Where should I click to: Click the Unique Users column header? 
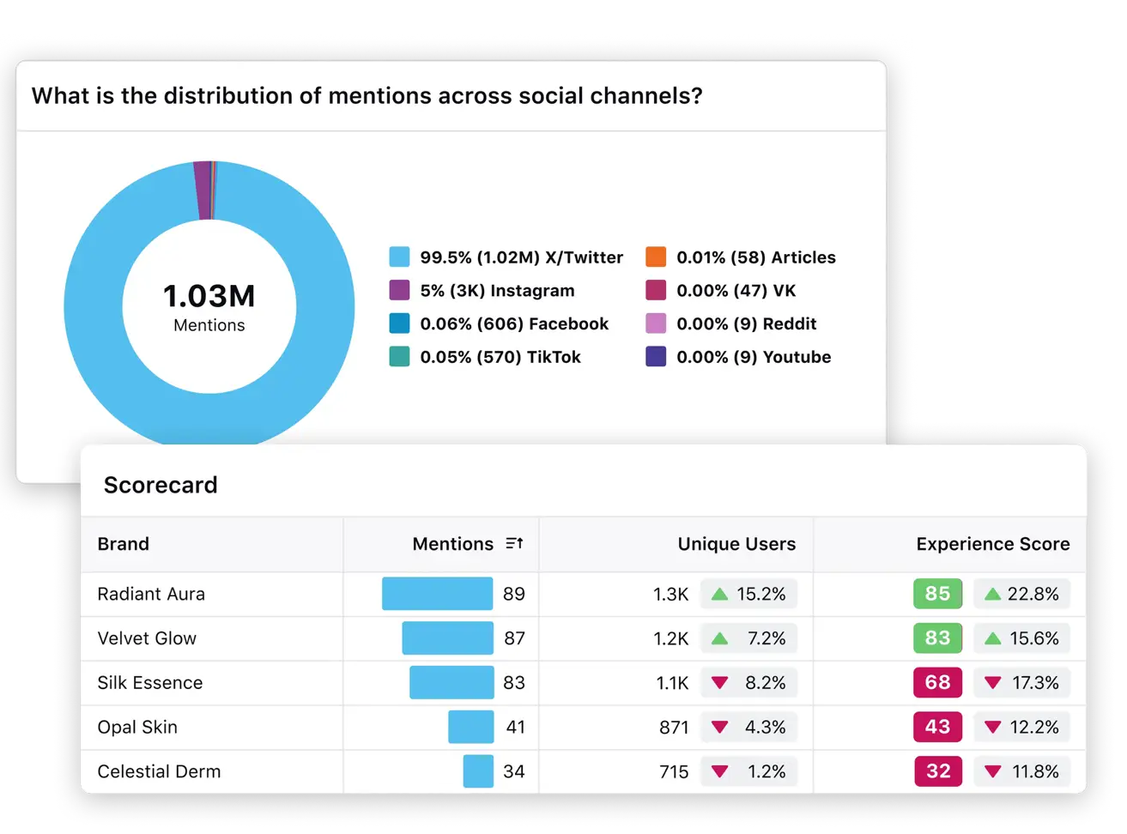coord(736,543)
